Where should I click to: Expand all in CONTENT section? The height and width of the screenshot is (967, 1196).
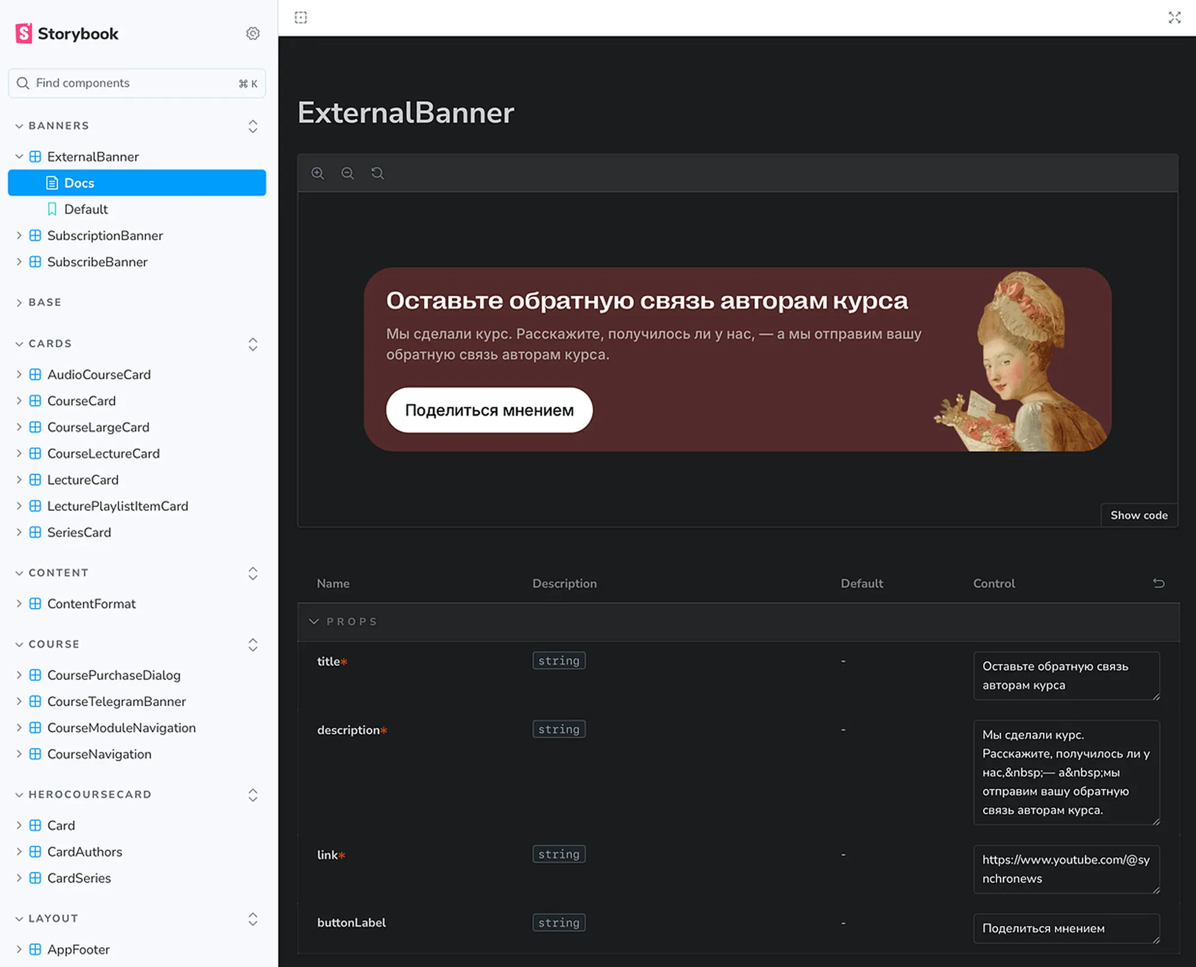[x=253, y=573]
